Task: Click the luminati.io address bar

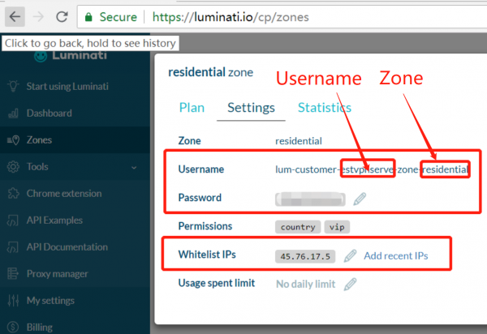Action: point(268,16)
